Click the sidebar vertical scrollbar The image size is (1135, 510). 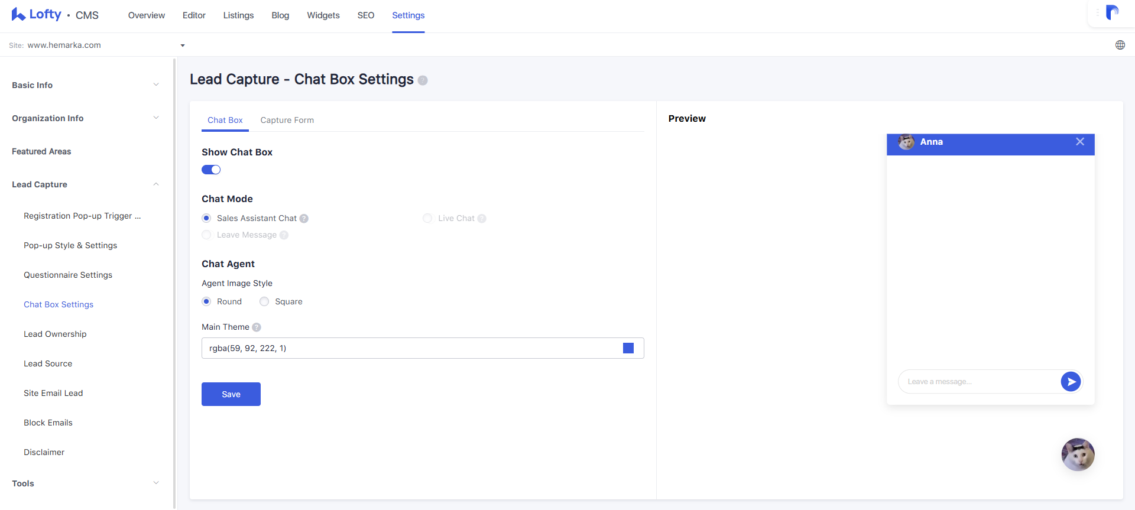pos(174,283)
